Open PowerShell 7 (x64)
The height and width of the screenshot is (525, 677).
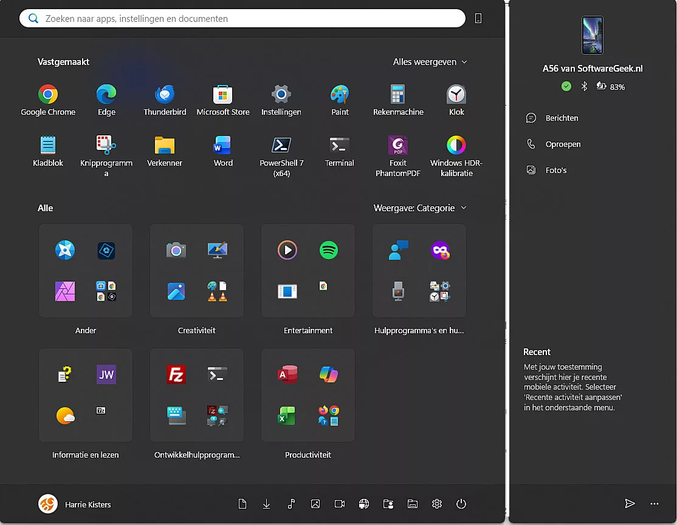tap(281, 147)
